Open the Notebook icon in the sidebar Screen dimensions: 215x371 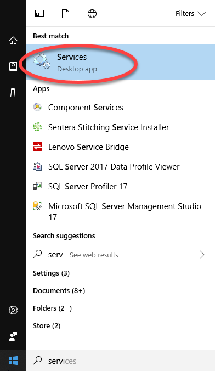13,66
